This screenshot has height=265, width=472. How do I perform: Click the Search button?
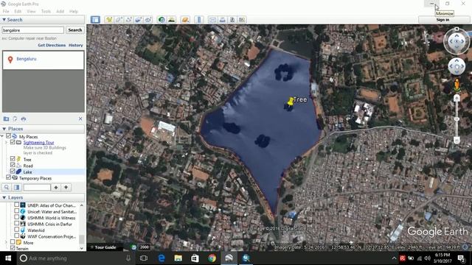click(75, 30)
